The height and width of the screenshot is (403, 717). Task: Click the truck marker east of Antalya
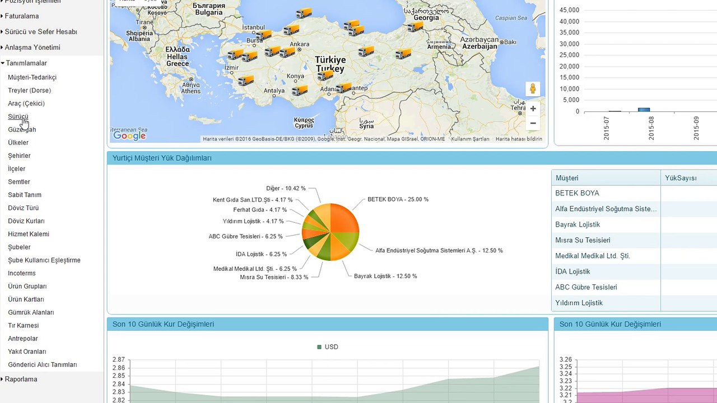tap(300, 90)
